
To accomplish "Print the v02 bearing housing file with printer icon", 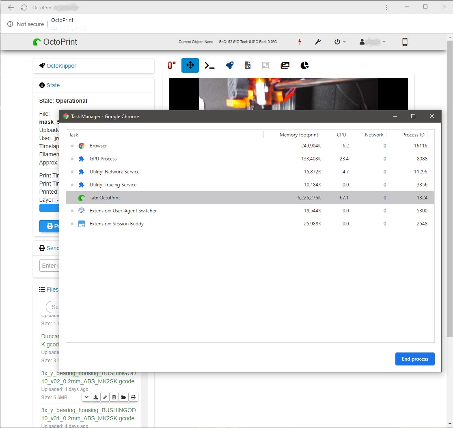I will (x=133, y=397).
